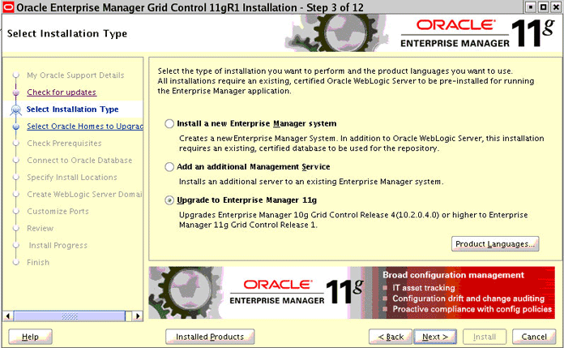Select the Select Installation Type step
564x348 pixels.
click(72, 110)
